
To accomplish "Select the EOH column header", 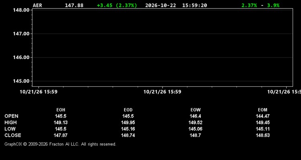I will pyautogui.click(x=61, y=110).
